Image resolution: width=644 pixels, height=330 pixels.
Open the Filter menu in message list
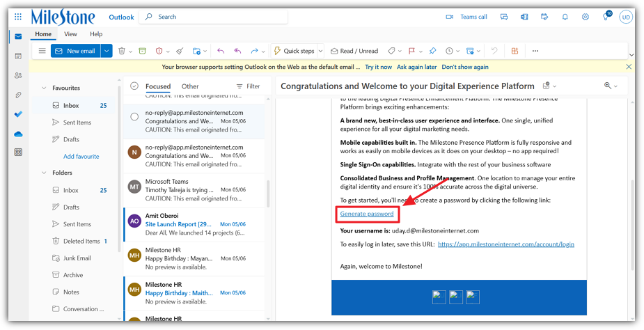point(248,86)
